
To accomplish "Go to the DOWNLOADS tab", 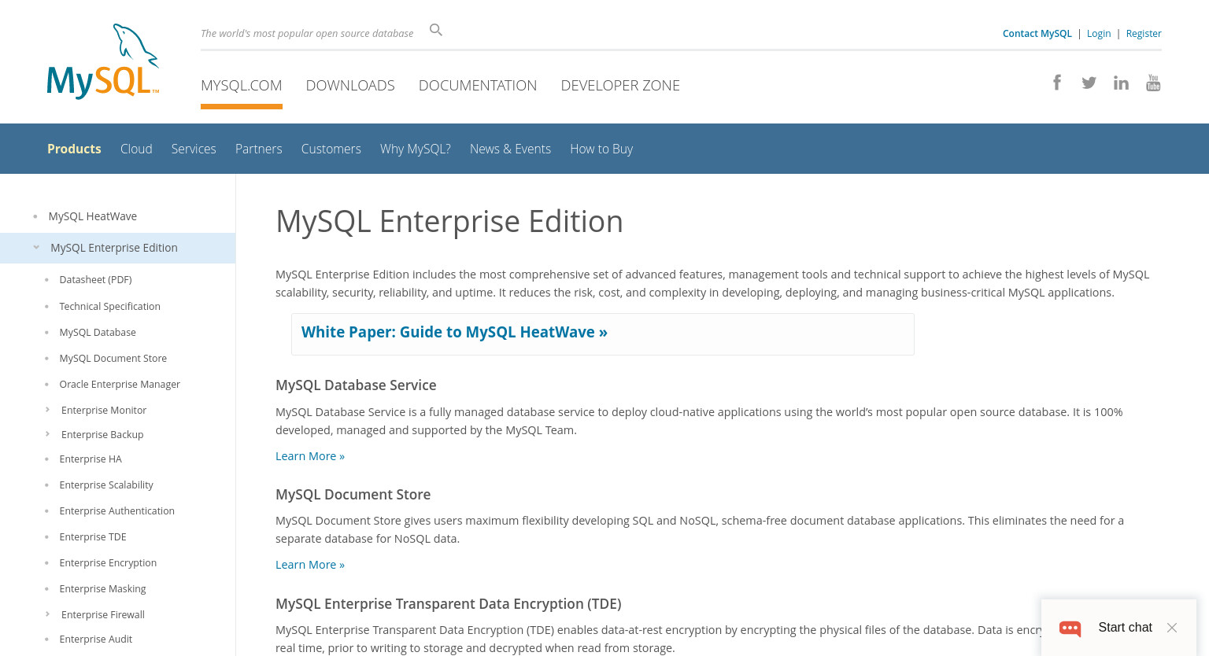I will point(350,85).
